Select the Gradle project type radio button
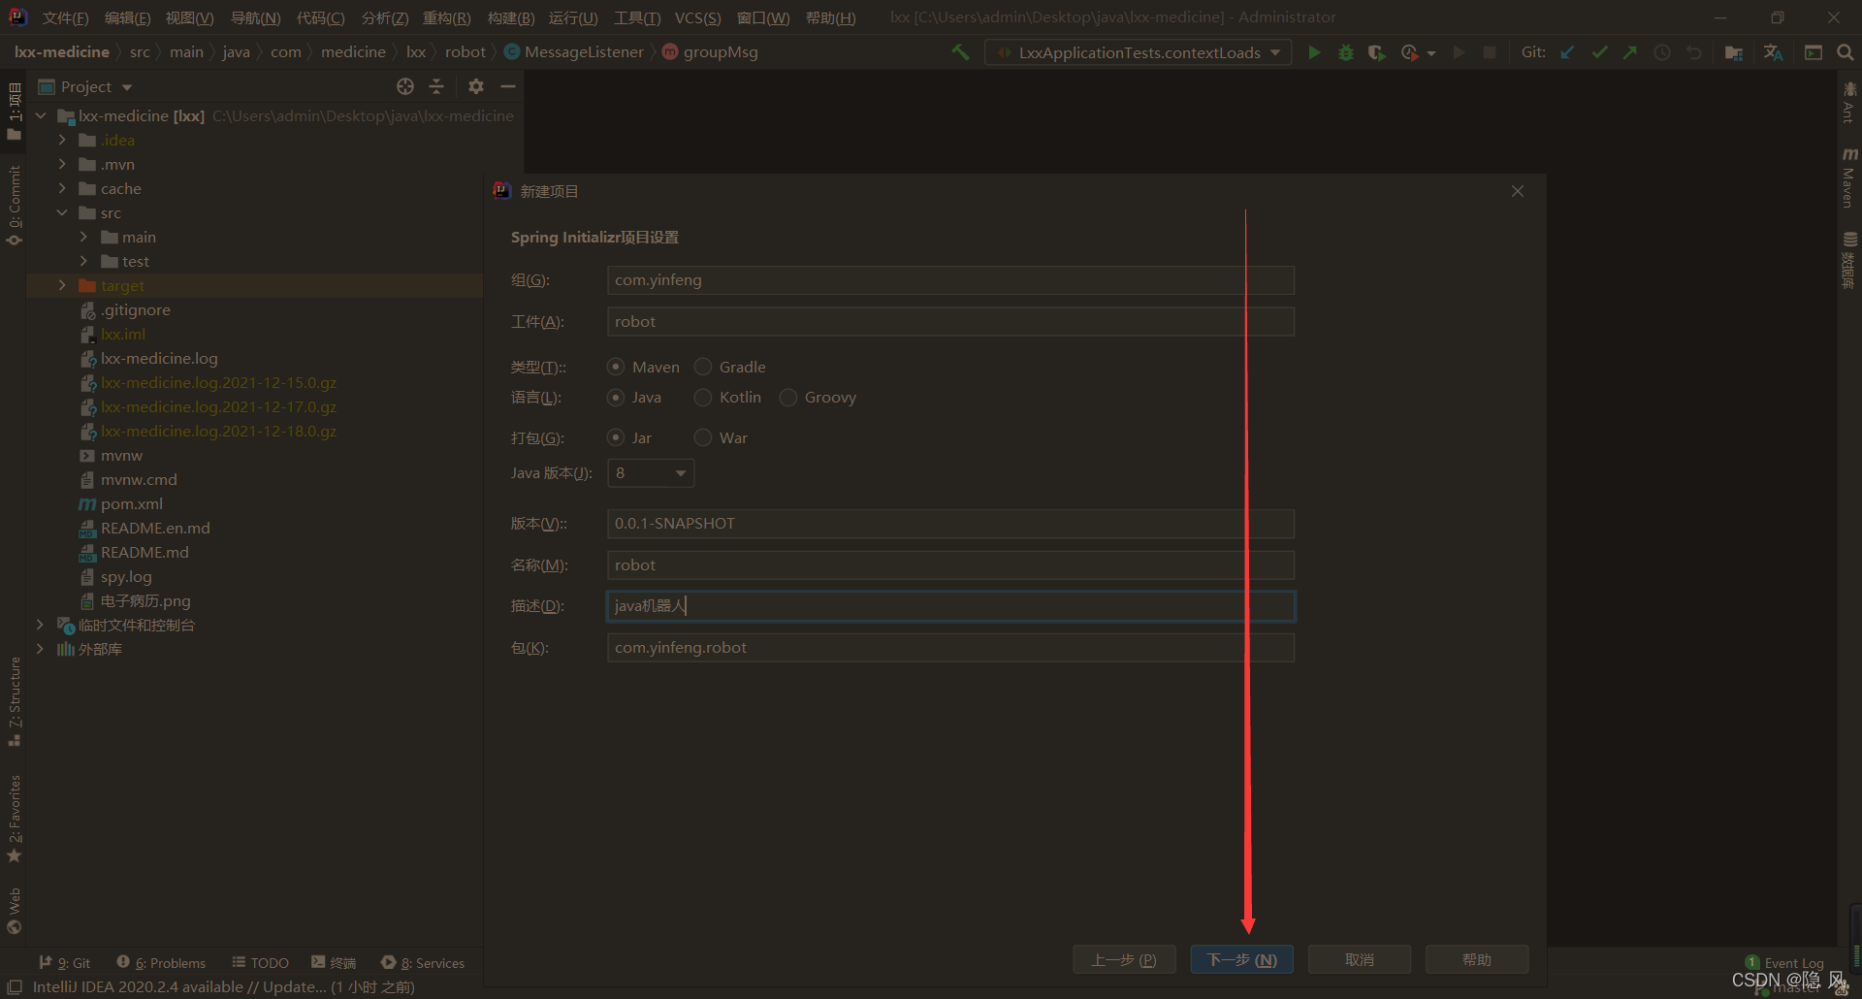 703,367
